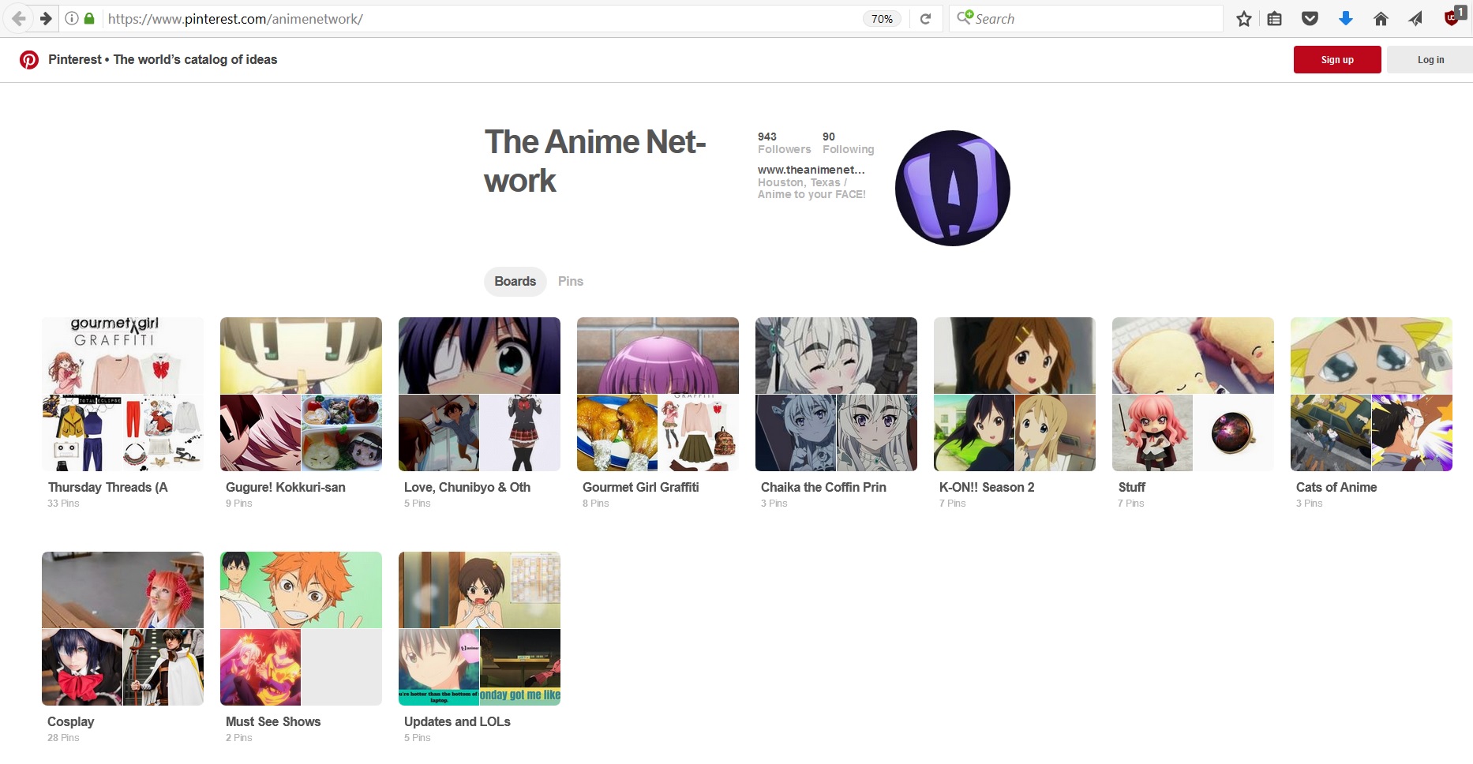View the 943 Followers count

coord(784,143)
